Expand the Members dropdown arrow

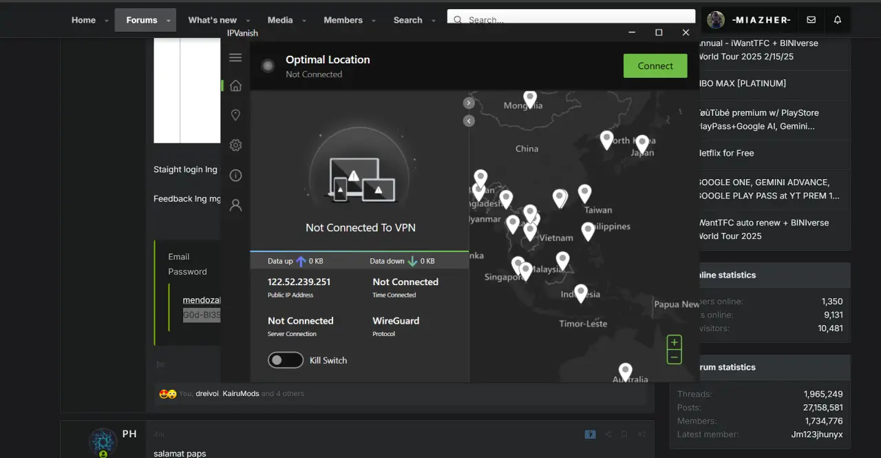tap(374, 21)
